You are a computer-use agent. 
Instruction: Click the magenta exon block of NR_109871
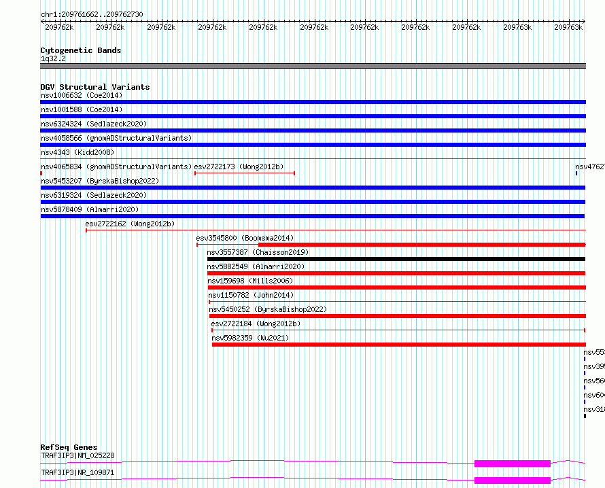(513, 481)
